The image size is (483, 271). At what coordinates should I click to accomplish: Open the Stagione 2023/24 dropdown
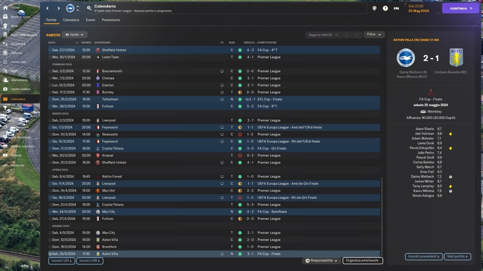(323, 35)
